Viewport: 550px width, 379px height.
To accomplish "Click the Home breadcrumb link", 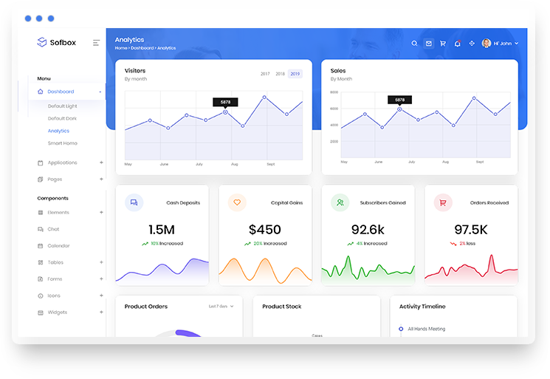I will 120,48.
